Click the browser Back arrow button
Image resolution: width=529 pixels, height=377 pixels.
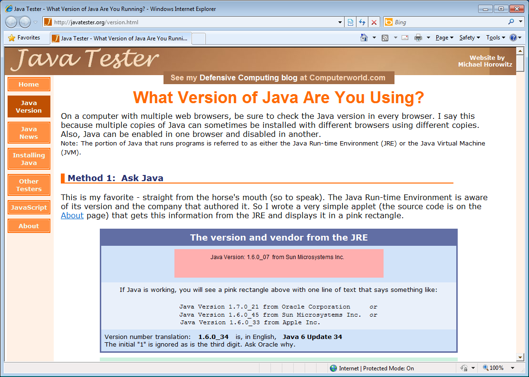(11, 22)
